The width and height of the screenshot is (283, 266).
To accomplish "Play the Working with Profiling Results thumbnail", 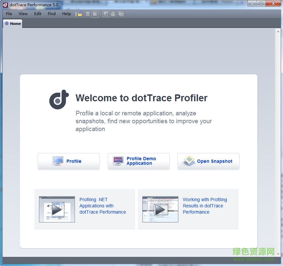I will click(x=160, y=209).
